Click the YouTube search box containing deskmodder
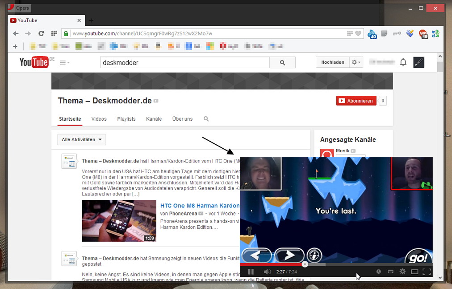 click(x=184, y=62)
